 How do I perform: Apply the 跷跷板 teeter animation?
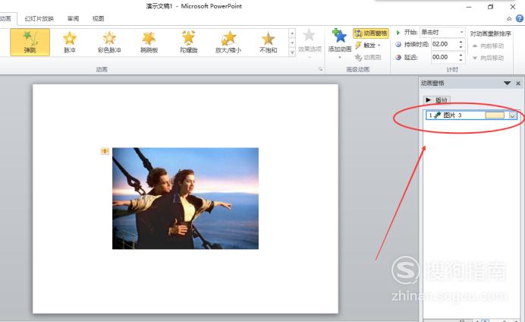[x=149, y=43]
